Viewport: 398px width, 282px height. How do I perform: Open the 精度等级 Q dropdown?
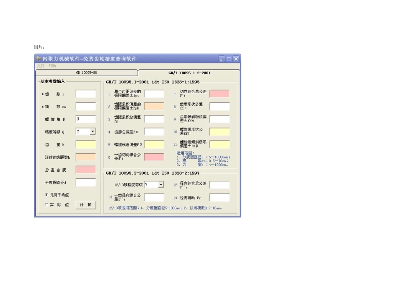click(x=93, y=131)
